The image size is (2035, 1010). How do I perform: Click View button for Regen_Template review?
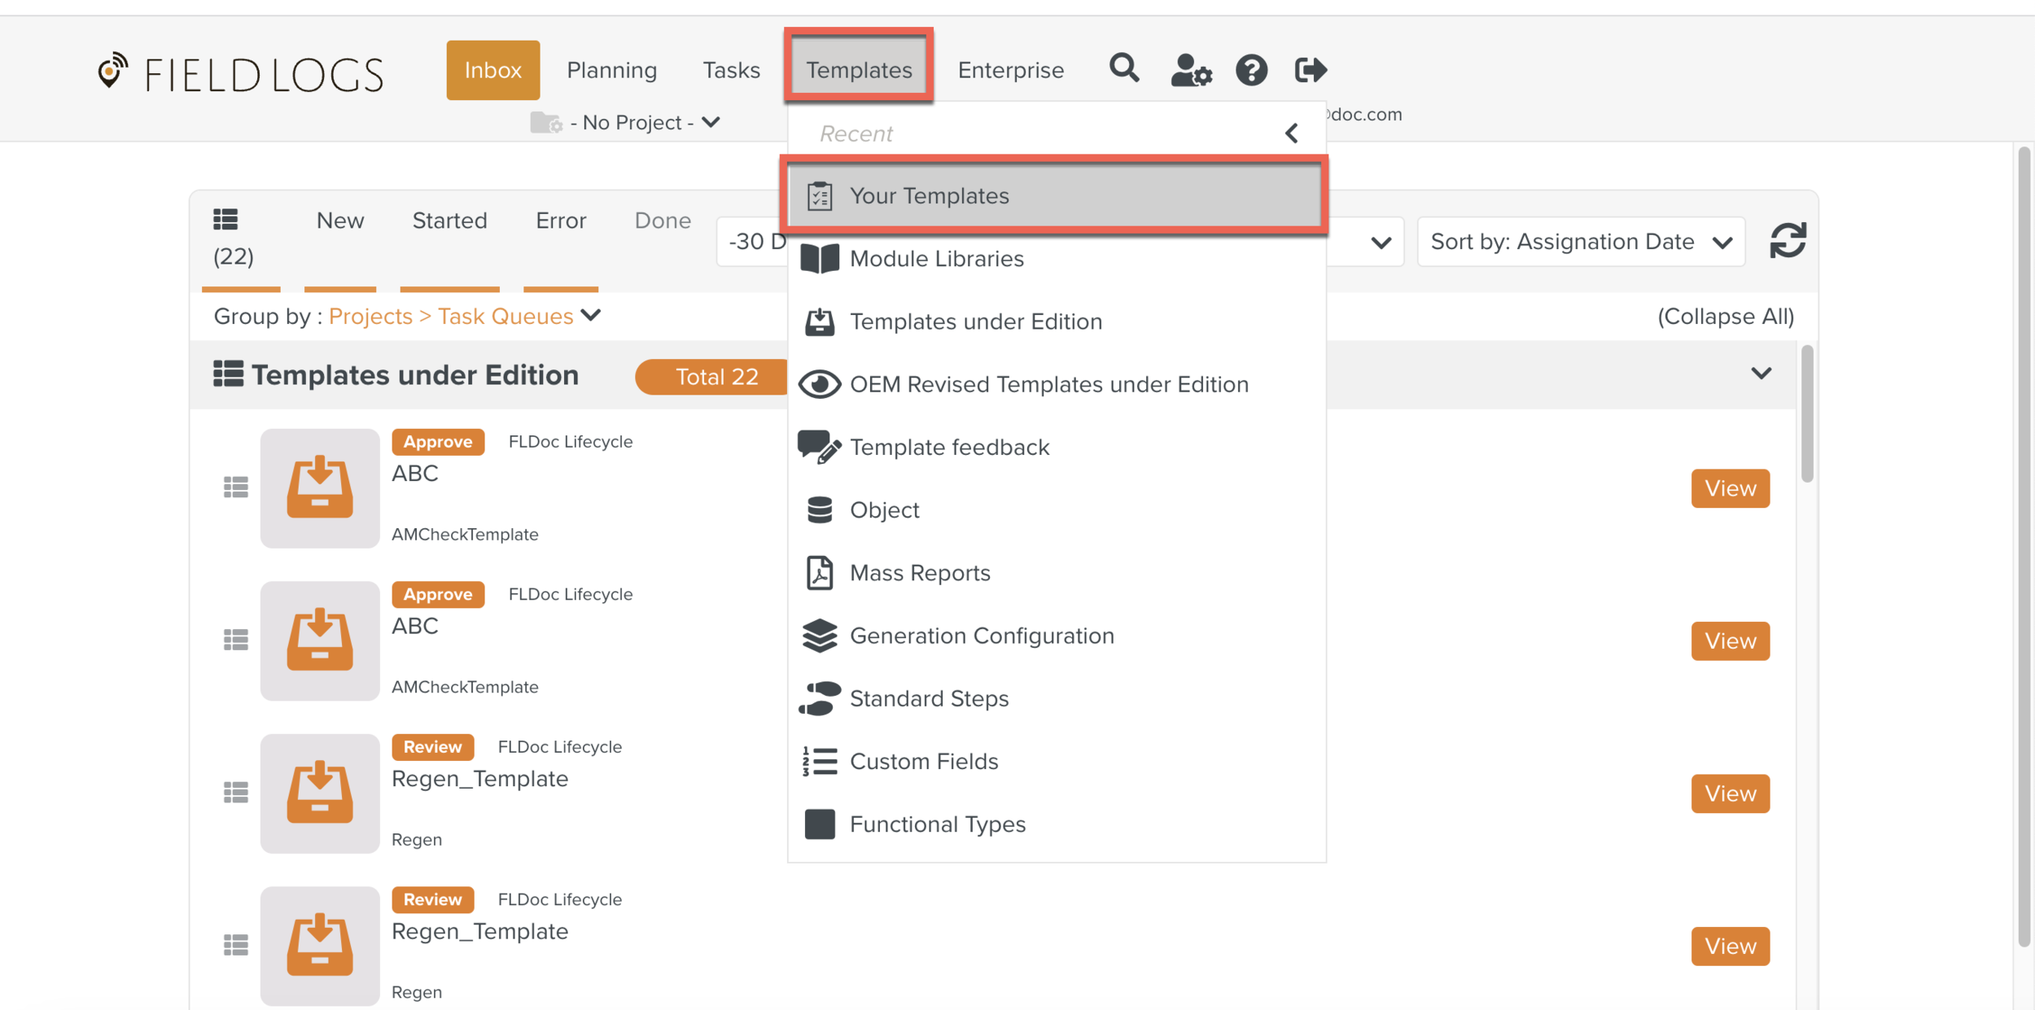[x=1730, y=794]
